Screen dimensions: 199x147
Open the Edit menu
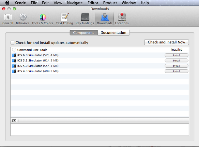click(45, 3)
